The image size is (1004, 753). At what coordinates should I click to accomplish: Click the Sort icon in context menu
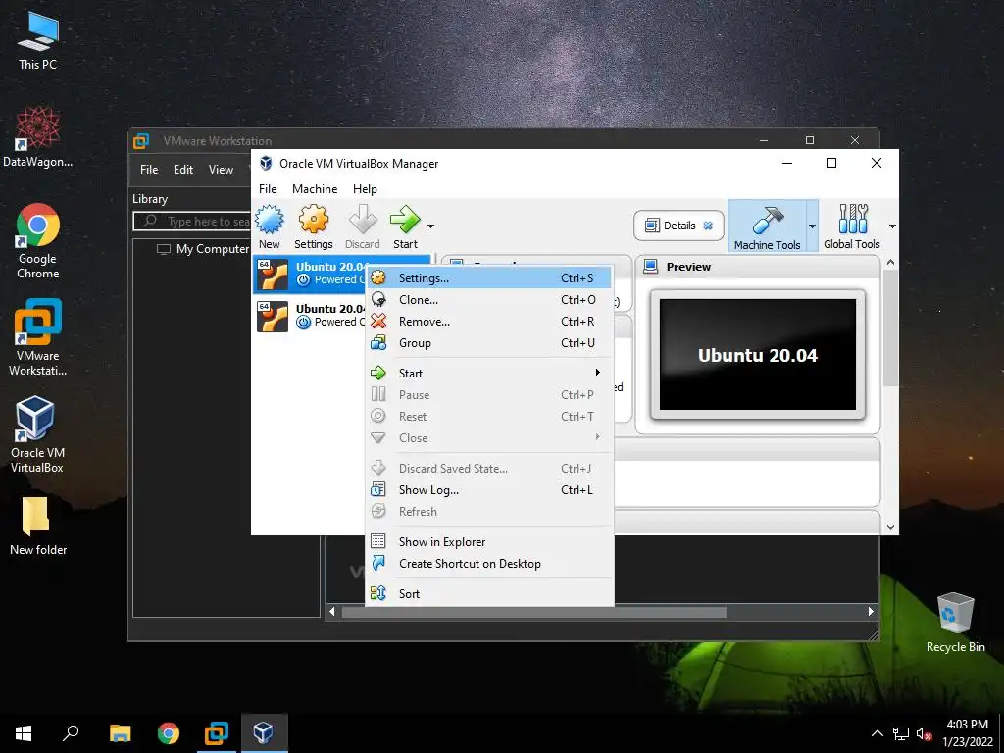click(378, 593)
